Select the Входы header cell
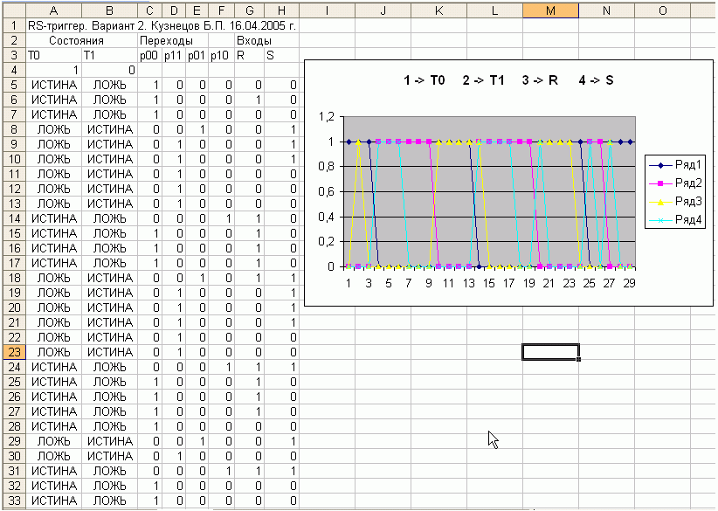 click(253, 40)
